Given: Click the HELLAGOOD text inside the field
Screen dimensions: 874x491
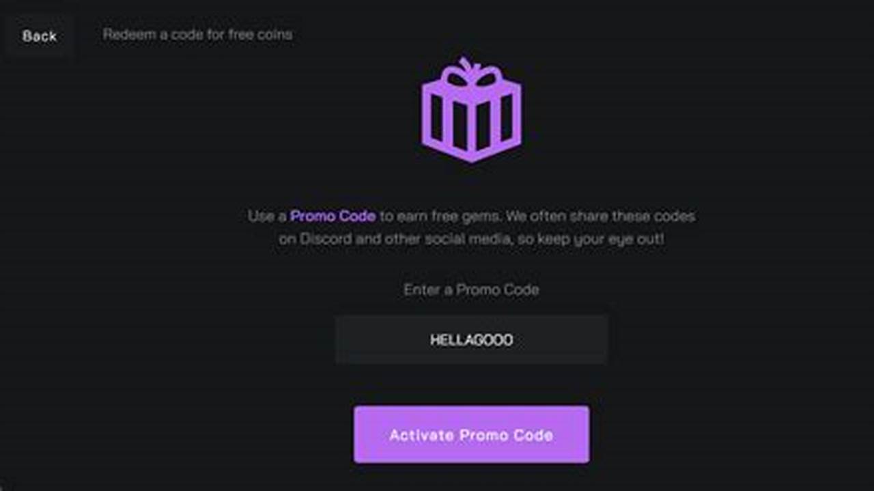Looking at the screenshot, I should 471,339.
